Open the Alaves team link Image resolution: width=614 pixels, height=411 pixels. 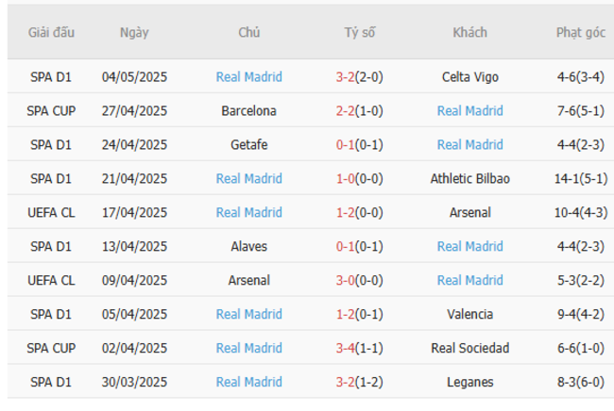click(x=248, y=247)
